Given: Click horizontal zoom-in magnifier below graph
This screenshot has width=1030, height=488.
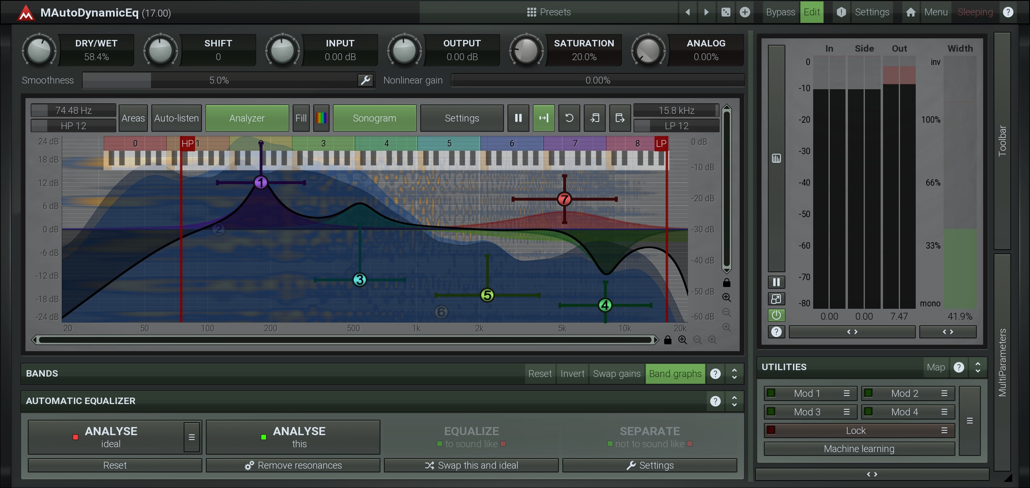Looking at the screenshot, I should [x=682, y=340].
